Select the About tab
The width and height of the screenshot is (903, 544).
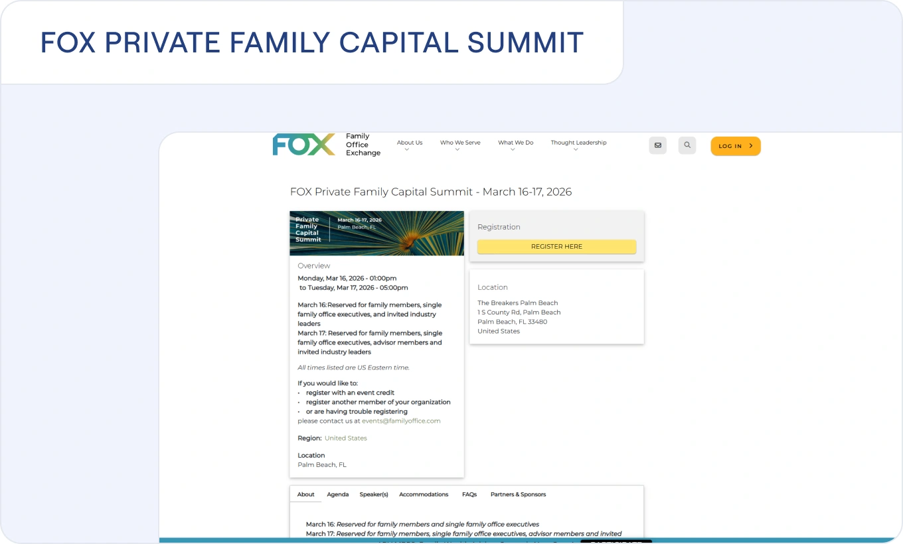(306, 494)
